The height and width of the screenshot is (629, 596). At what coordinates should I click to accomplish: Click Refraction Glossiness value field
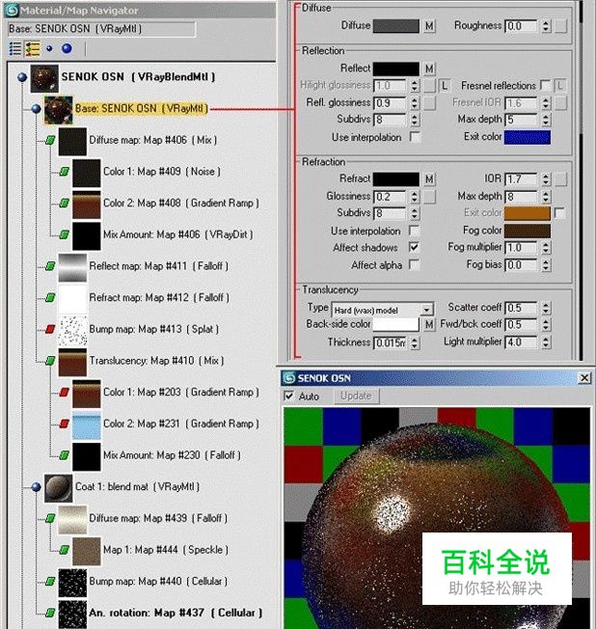390,197
